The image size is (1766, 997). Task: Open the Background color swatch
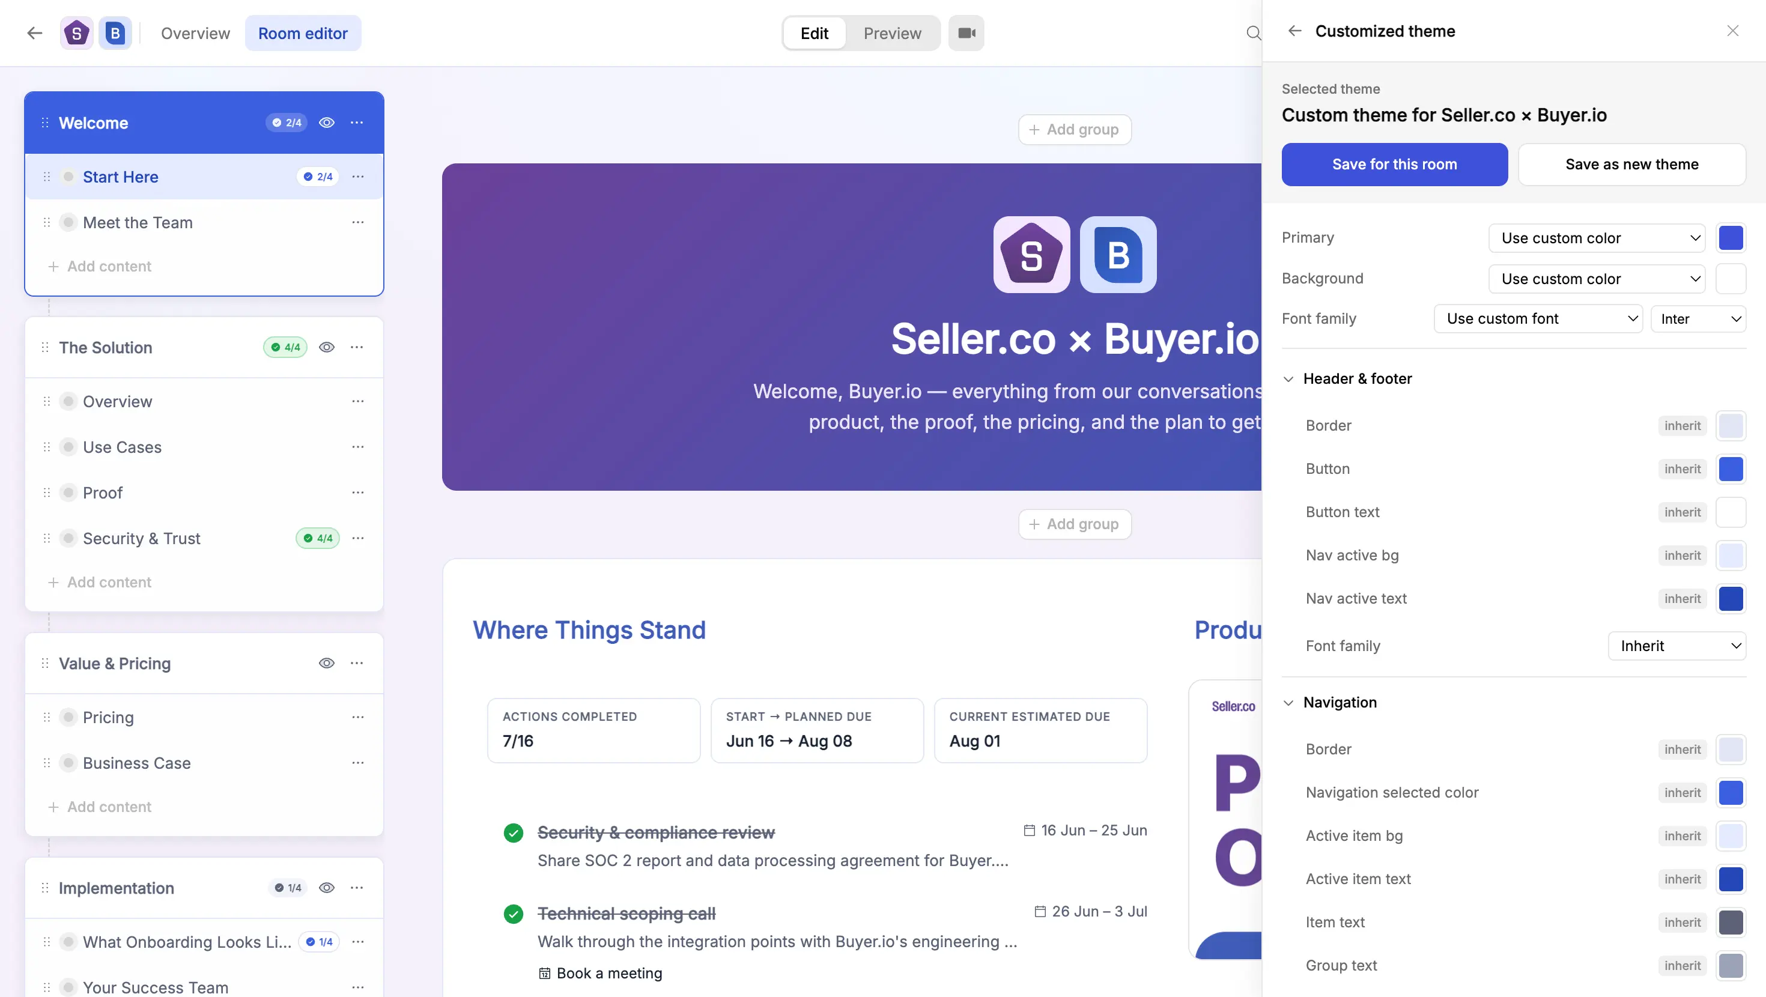pyautogui.click(x=1731, y=279)
